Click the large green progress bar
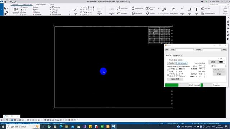This screenshot has height=129, width=230. click(177, 85)
